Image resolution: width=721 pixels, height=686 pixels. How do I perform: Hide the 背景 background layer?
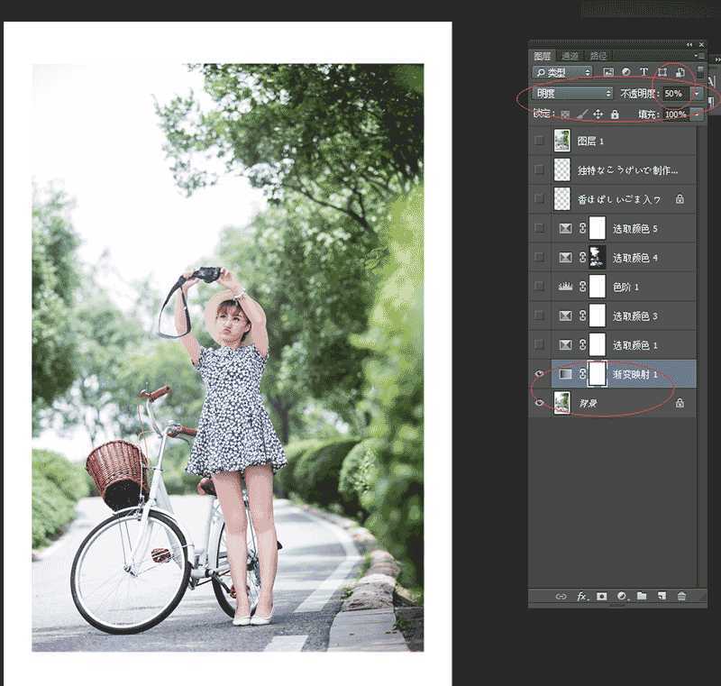(539, 402)
